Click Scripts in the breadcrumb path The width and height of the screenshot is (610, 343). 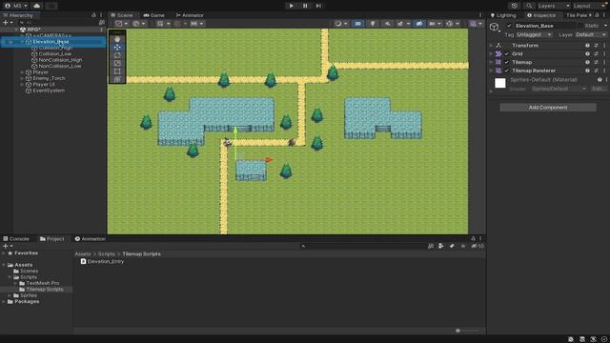point(106,254)
